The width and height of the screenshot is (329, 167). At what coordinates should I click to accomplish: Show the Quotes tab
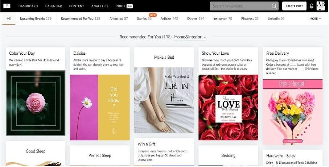196,18
